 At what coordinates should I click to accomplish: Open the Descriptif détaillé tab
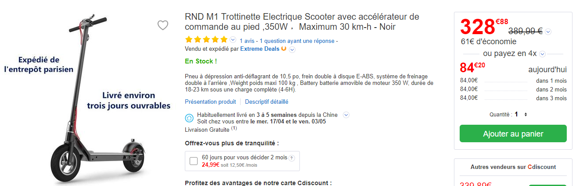pyautogui.click(x=266, y=102)
